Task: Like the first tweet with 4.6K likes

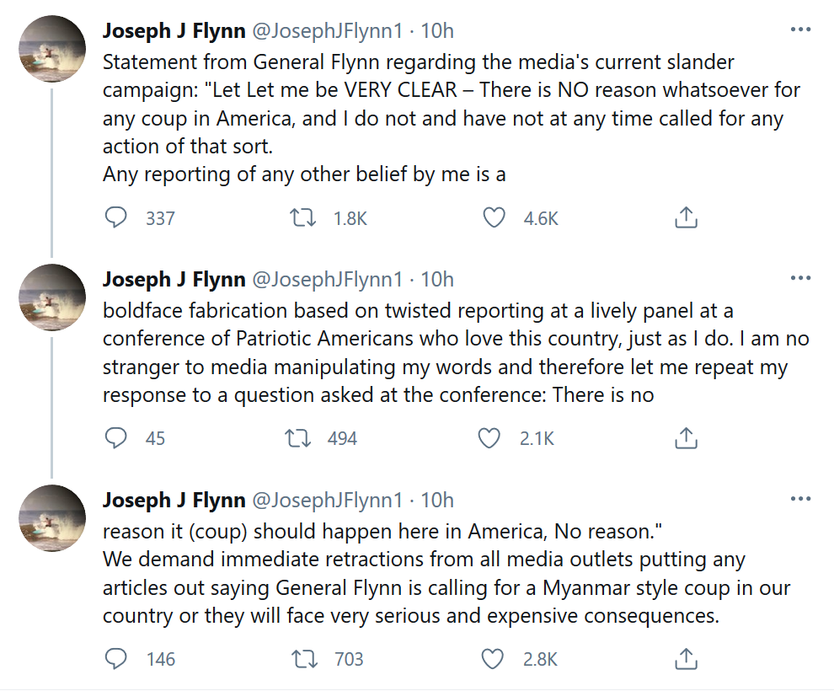Action: (x=494, y=217)
